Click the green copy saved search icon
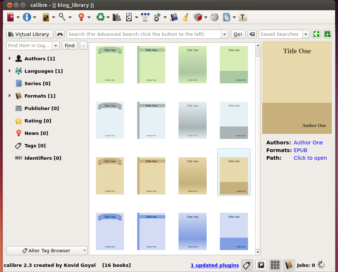This screenshot has width=338, height=272. click(x=316, y=34)
